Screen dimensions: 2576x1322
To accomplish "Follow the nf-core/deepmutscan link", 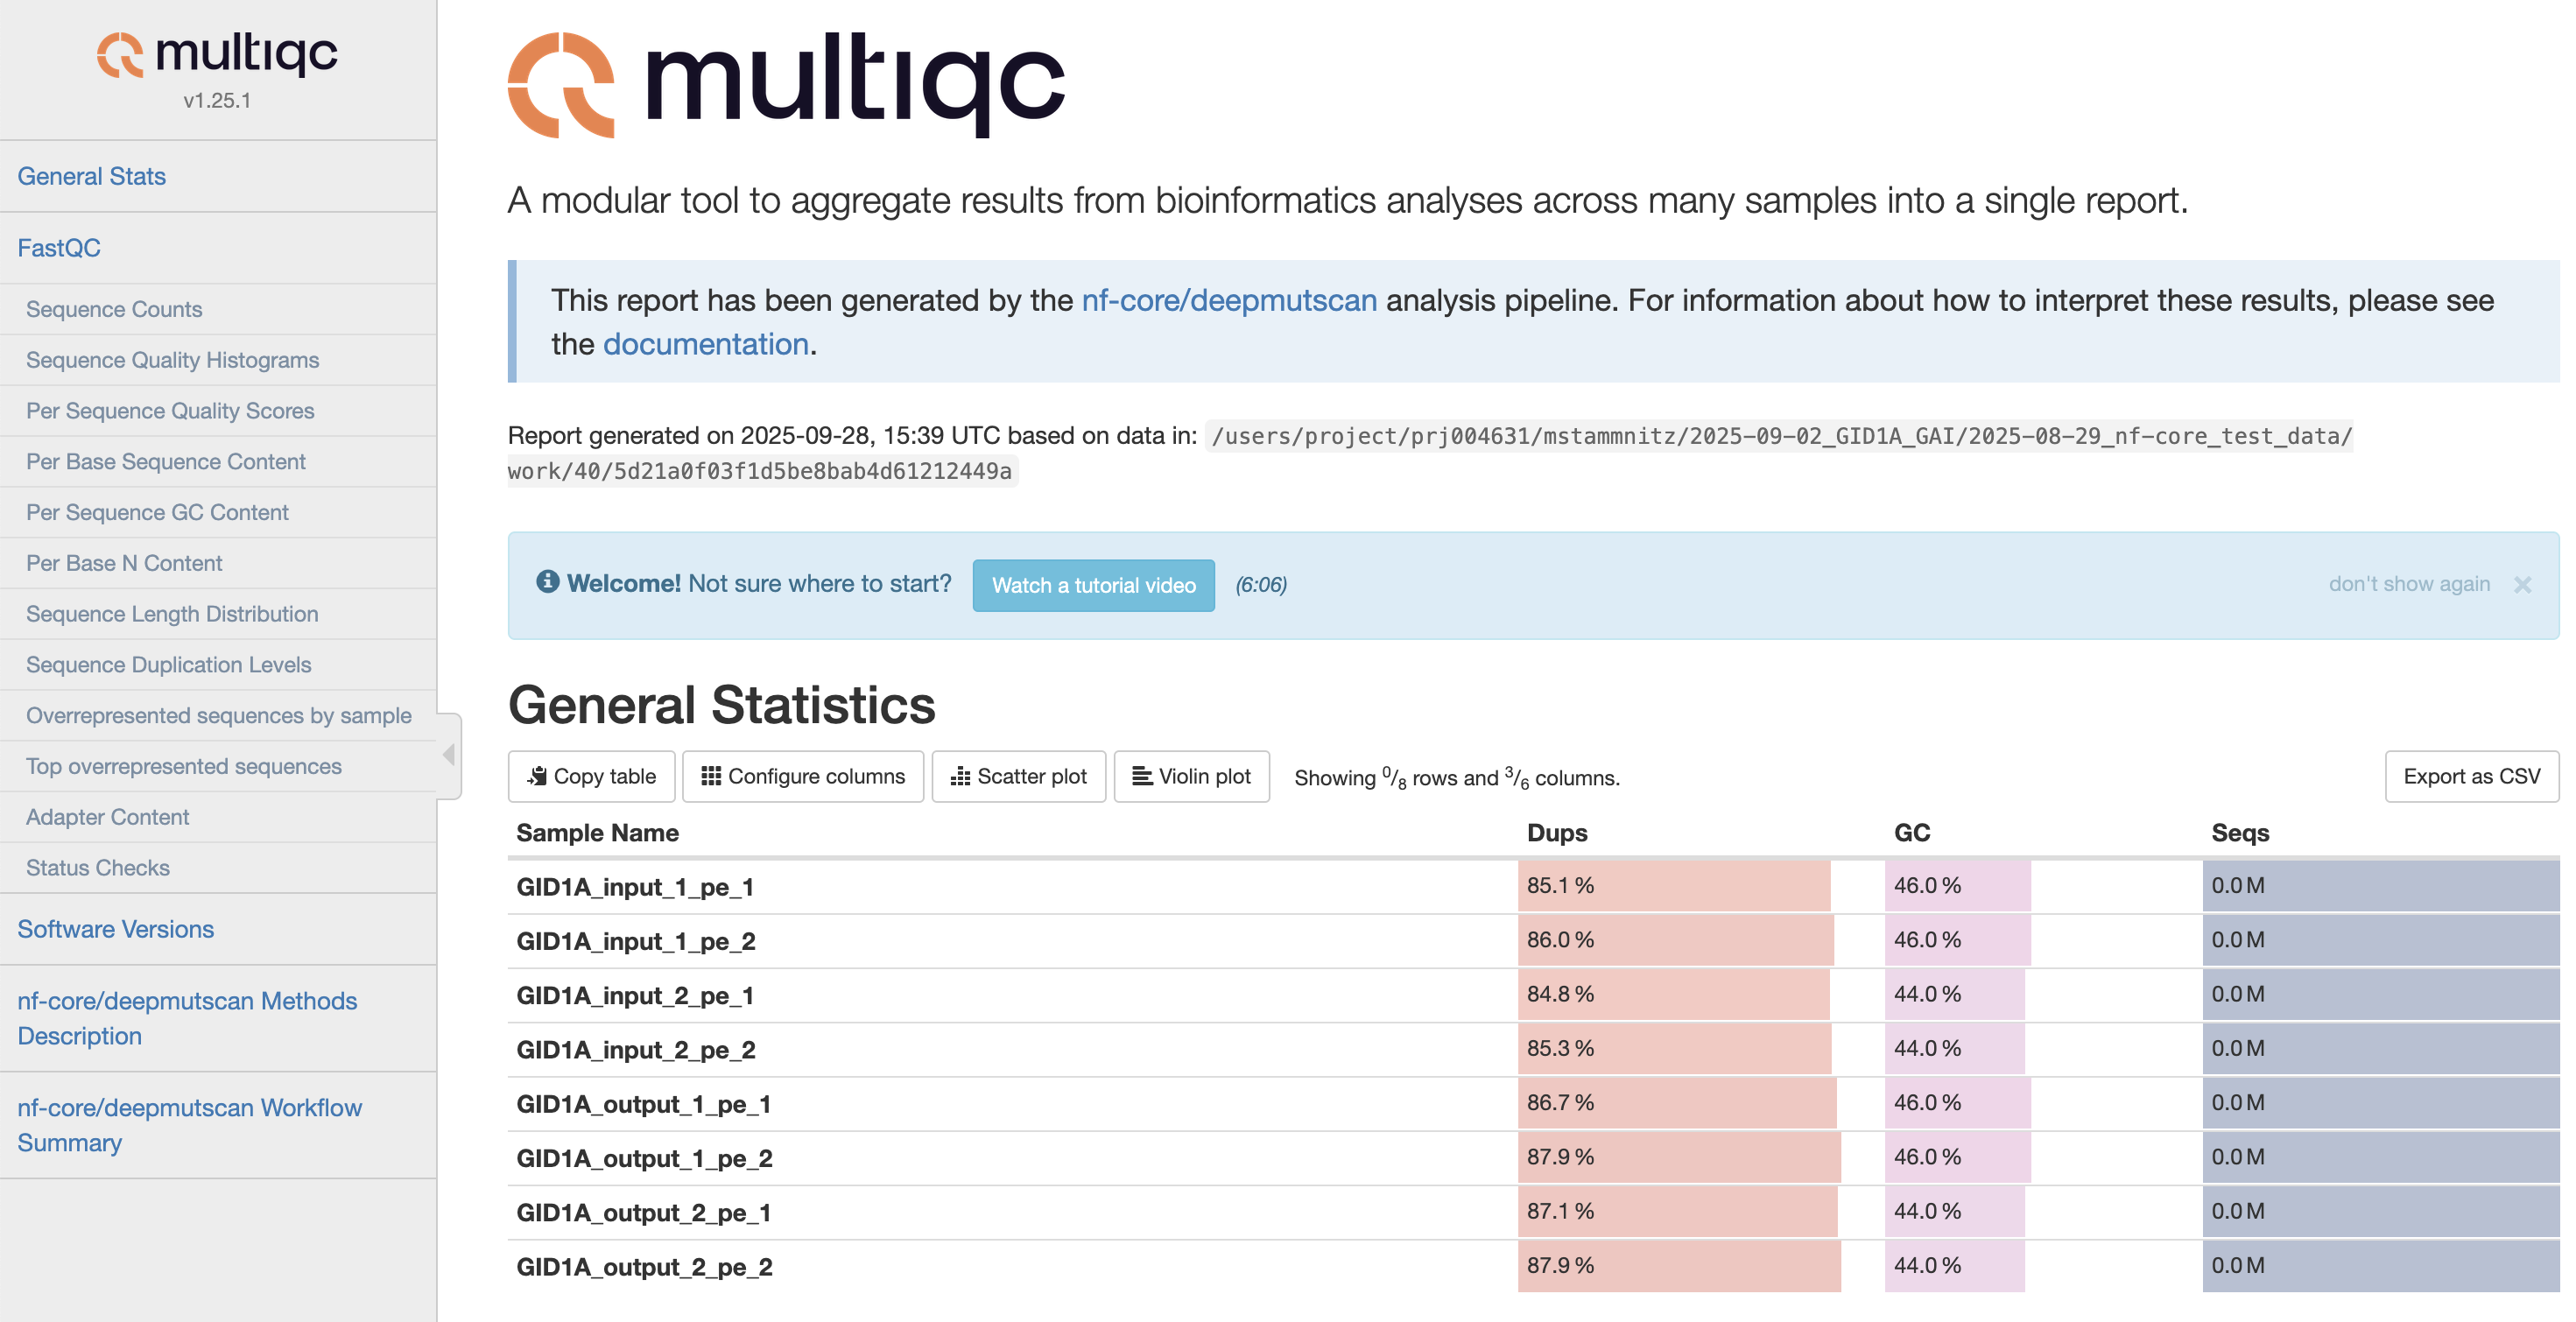I will (1229, 300).
